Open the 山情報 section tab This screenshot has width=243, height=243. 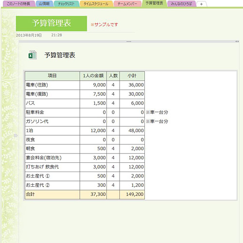pos(44,4)
